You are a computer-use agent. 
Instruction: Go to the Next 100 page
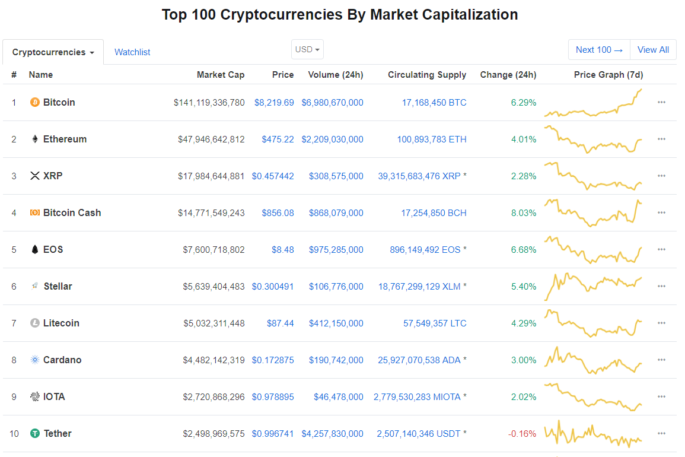coord(599,50)
